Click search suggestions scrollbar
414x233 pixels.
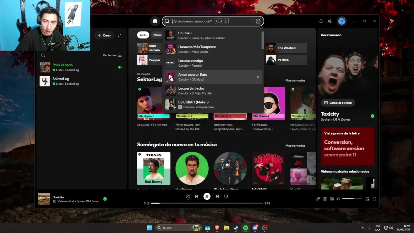click(x=263, y=40)
